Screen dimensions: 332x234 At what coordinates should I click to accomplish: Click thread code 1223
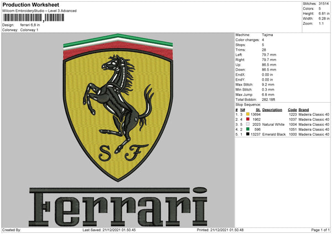pyautogui.click(x=293, y=114)
